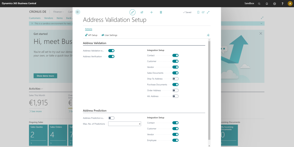The height and width of the screenshot is (147, 294).
Task: Open API Setup action
Action: pos(91,35)
